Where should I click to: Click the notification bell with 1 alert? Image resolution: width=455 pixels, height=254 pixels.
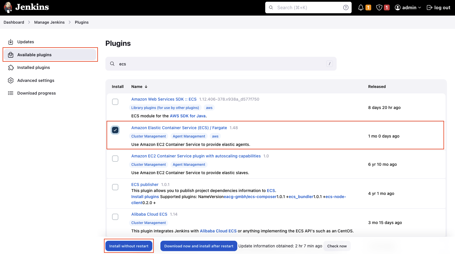(361, 7)
